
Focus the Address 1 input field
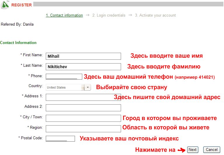point(83,97)
